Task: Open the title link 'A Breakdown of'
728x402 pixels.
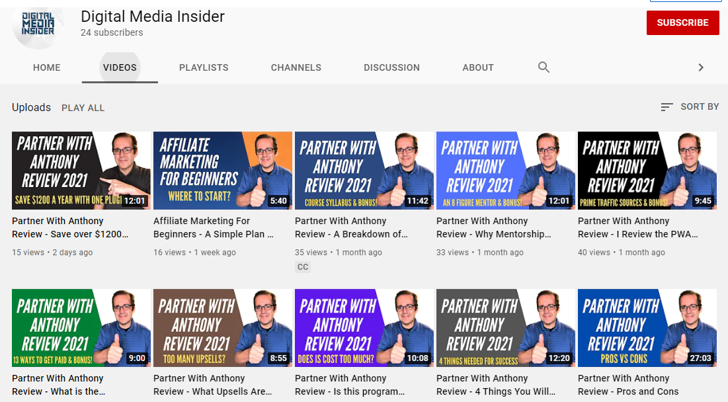Action: [352, 227]
